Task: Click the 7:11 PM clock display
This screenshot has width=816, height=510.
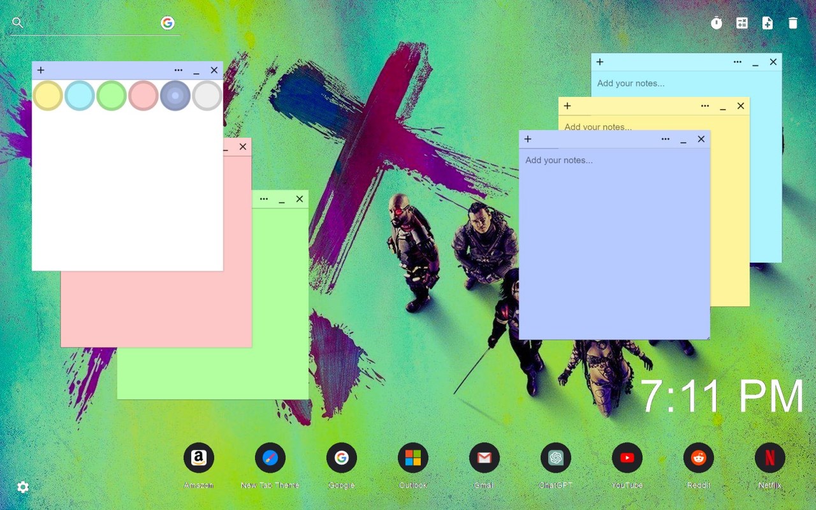Action: [x=722, y=397]
